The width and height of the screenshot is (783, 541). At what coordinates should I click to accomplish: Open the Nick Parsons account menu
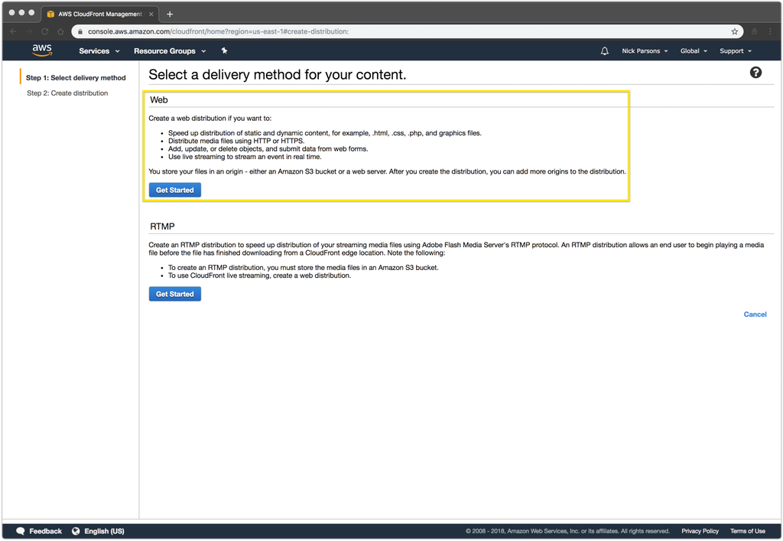coord(645,51)
